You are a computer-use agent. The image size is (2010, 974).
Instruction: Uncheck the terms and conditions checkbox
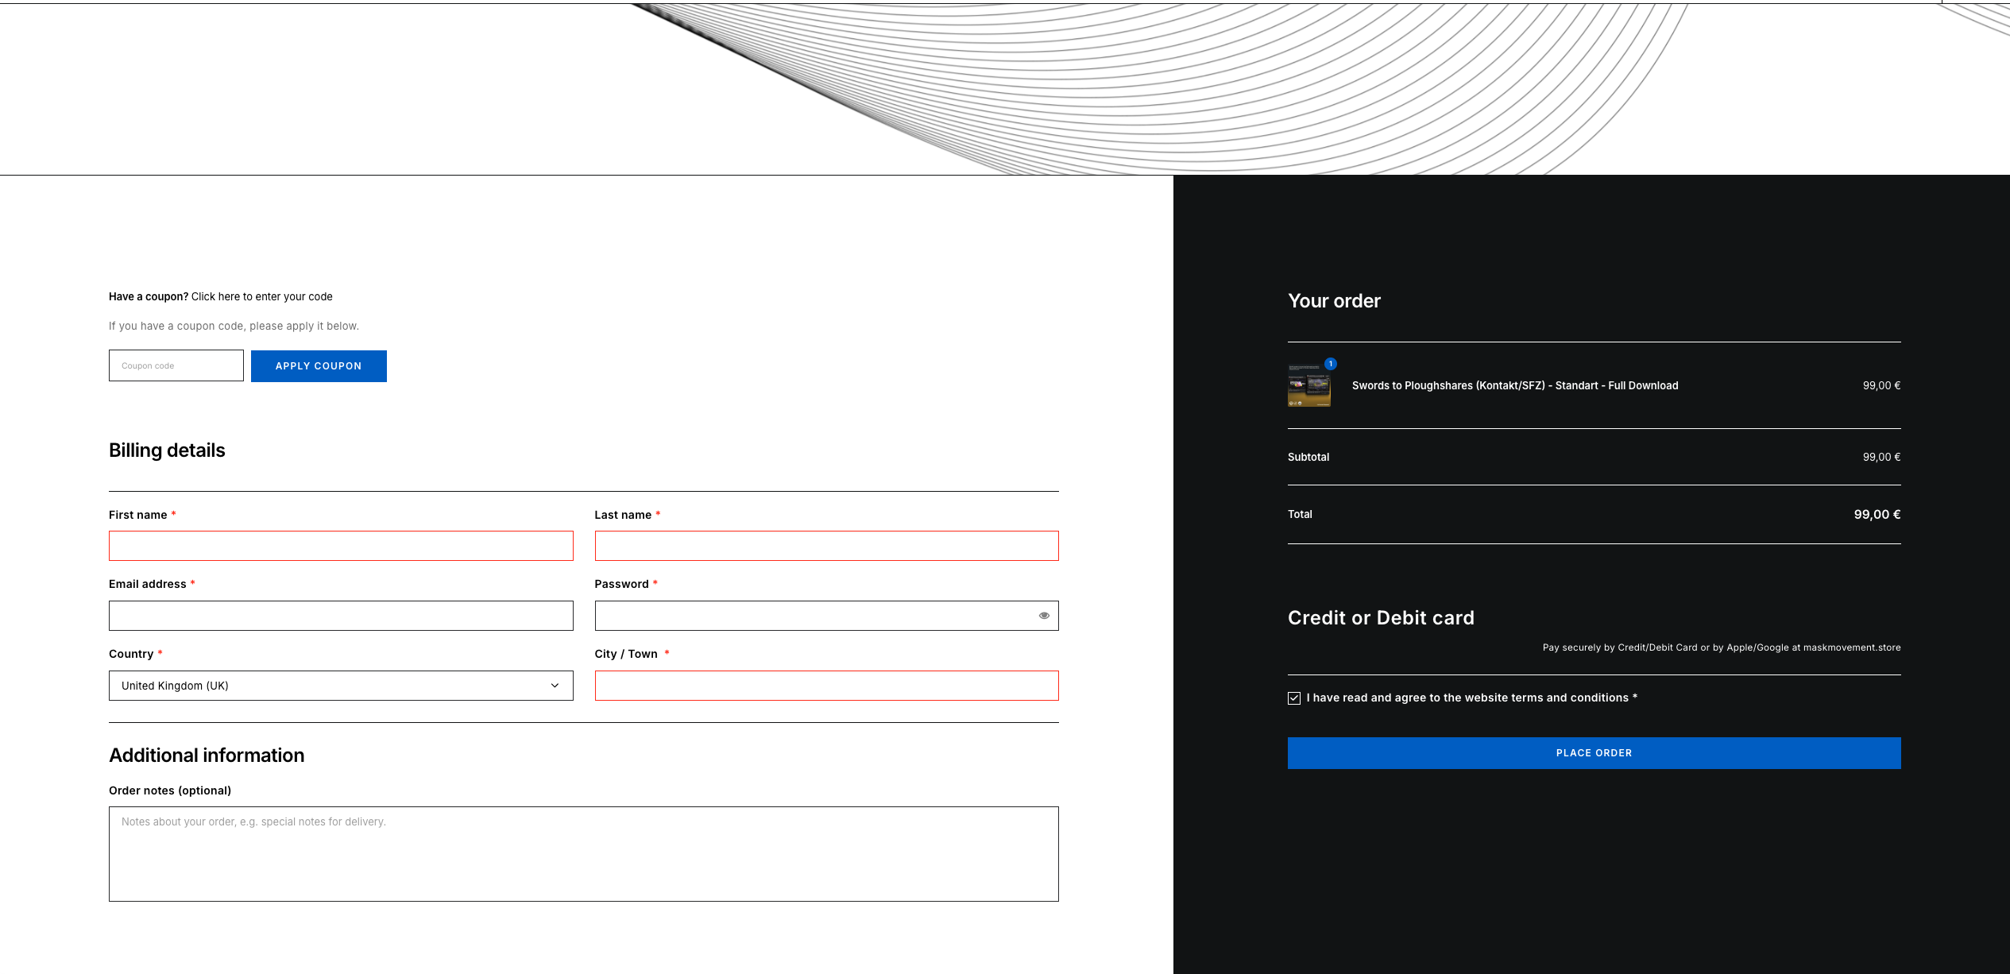tap(1294, 698)
